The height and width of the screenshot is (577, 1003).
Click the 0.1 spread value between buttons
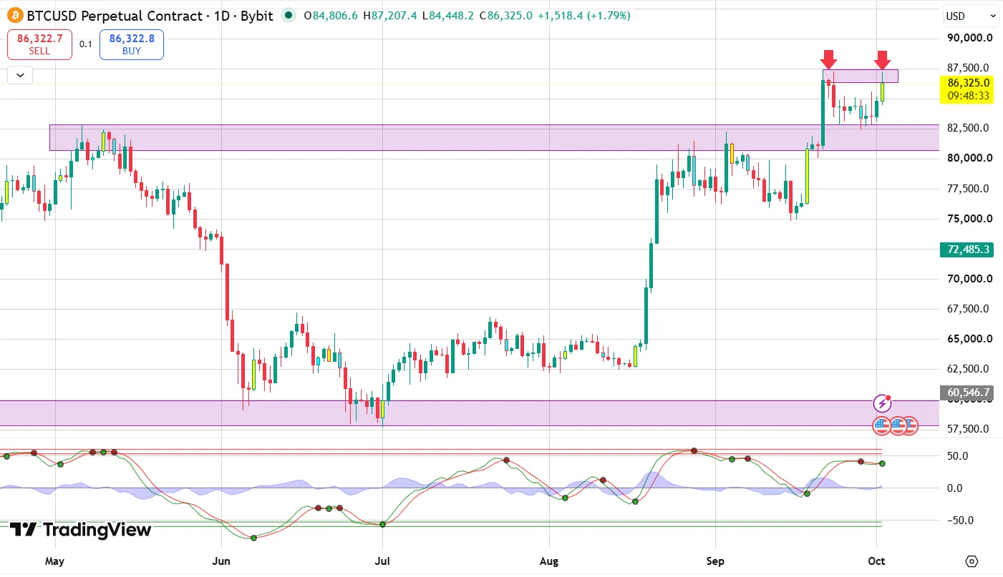[x=86, y=44]
